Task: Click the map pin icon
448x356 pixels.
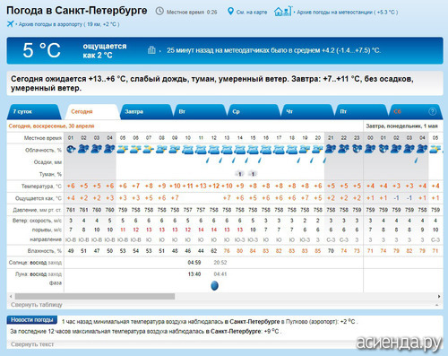Action: pos(230,12)
